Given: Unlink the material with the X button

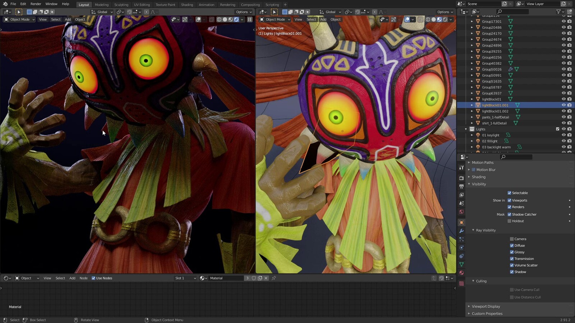Looking at the screenshot, I should tap(266, 278).
